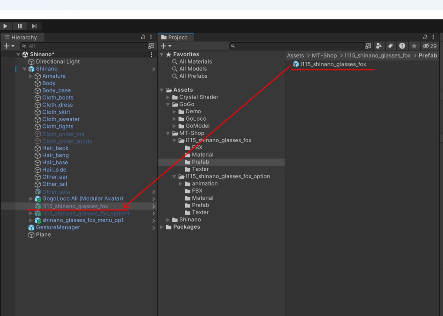Expand the Crystal Shader folder
This screenshot has height=316, width=443.
[168, 97]
